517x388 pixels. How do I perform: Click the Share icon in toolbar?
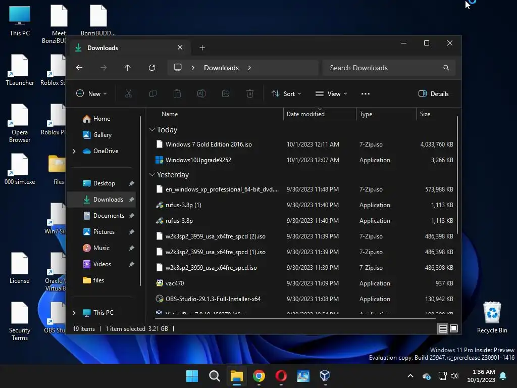(226, 93)
